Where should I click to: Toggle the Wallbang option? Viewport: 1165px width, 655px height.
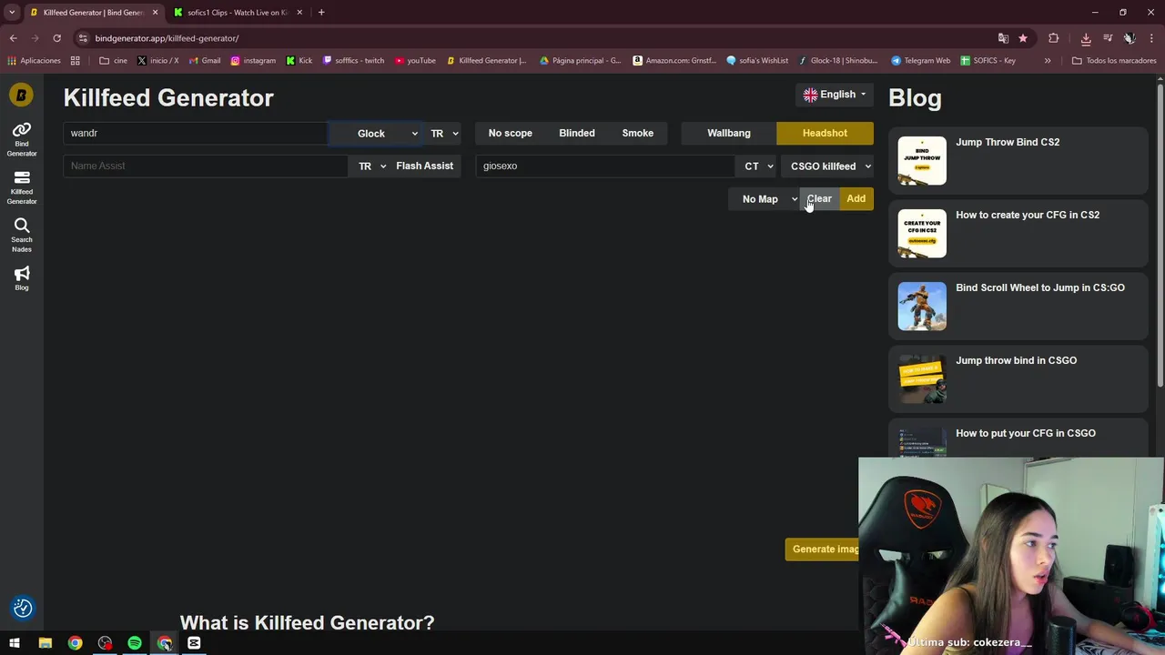(x=729, y=133)
